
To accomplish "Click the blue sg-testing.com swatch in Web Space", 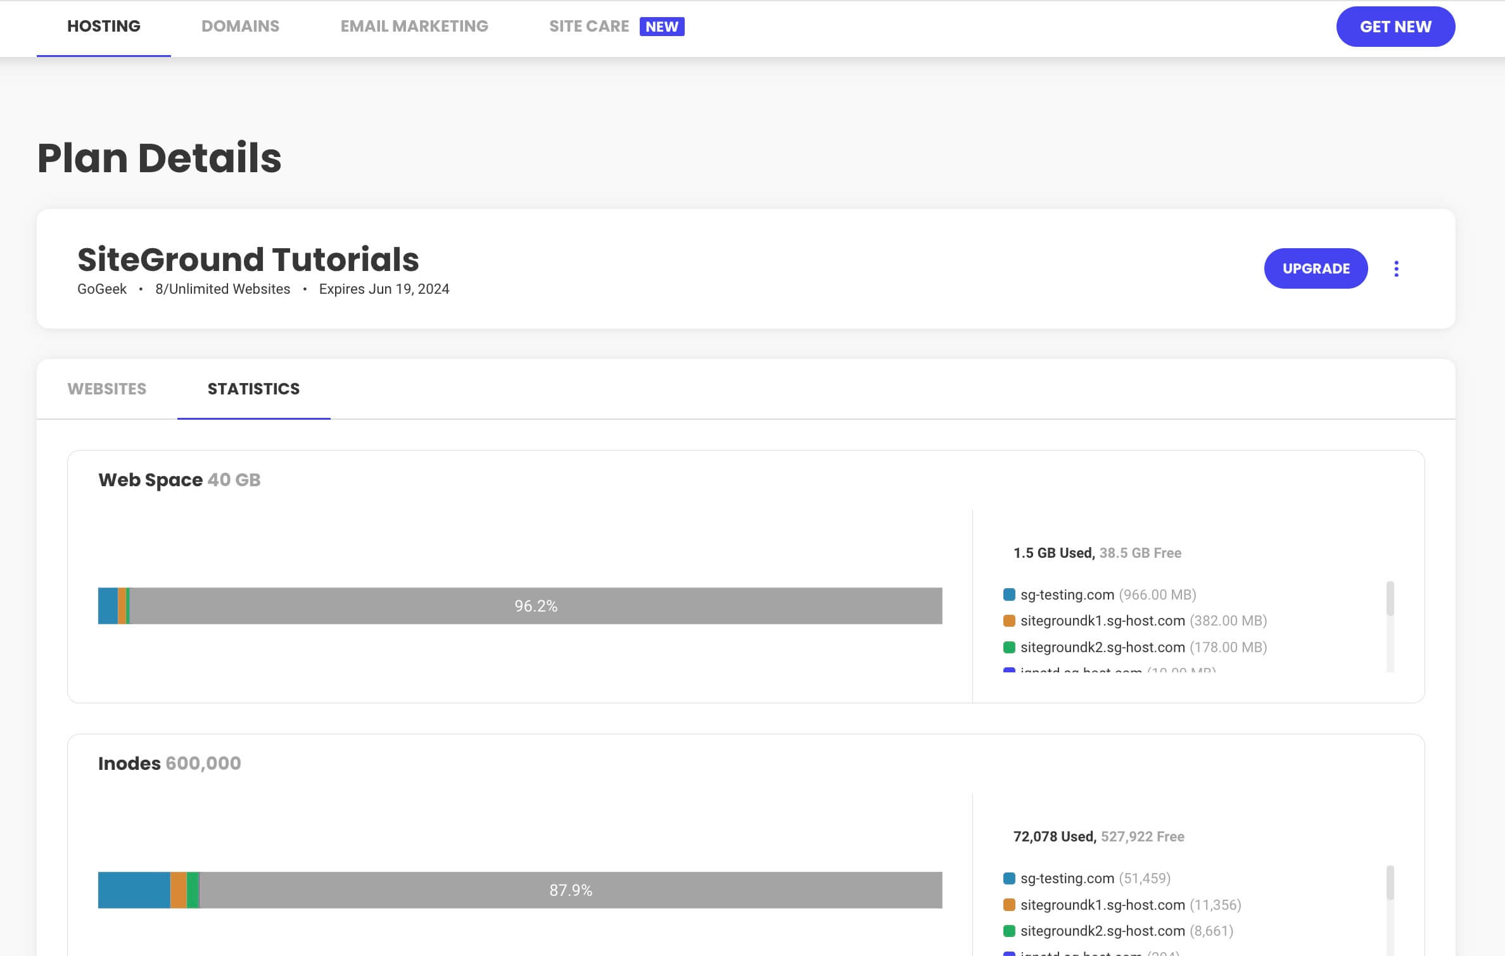I will pos(1009,594).
